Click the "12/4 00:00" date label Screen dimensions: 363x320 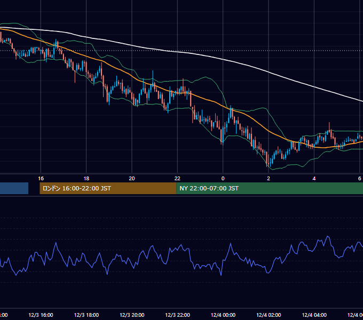click(x=223, y=315)
